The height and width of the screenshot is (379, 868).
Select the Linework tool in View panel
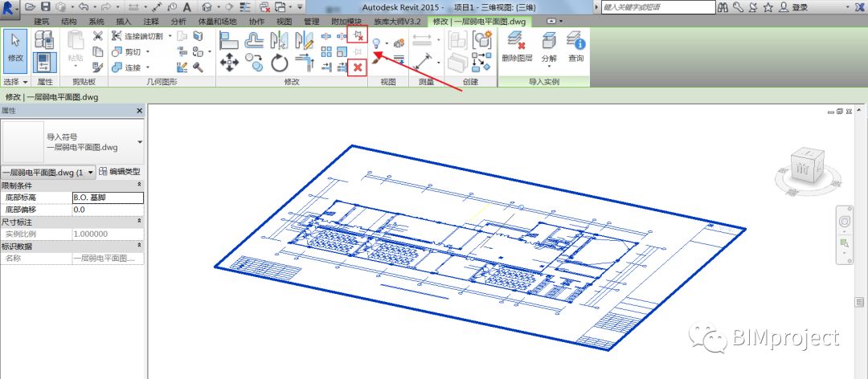click(399, 59)
